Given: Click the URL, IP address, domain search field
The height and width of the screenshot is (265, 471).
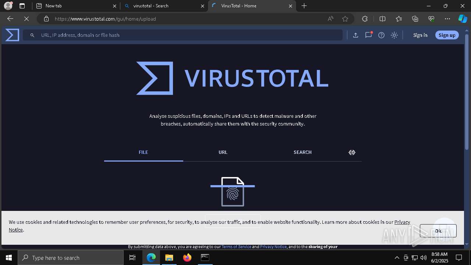Looking at the screenshot, I should [183, 35].
